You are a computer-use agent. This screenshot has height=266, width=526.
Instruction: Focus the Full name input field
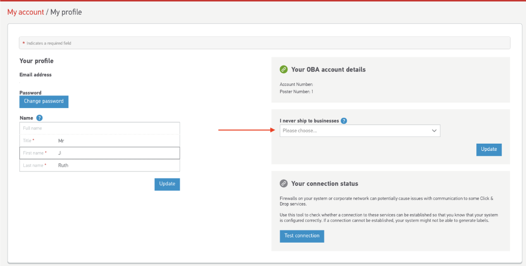tap(100, 128)
